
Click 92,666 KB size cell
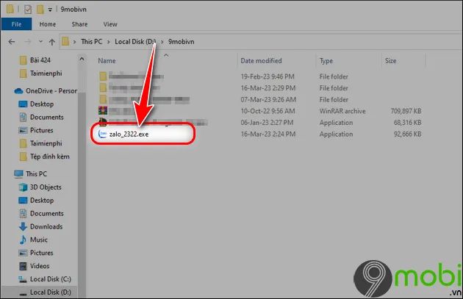(407, 134)
